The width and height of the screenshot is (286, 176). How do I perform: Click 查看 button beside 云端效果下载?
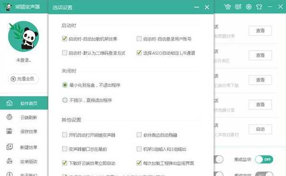[x=260, y=80]
